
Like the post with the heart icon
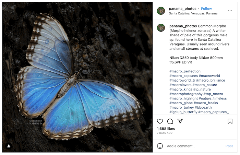[160, 121]
